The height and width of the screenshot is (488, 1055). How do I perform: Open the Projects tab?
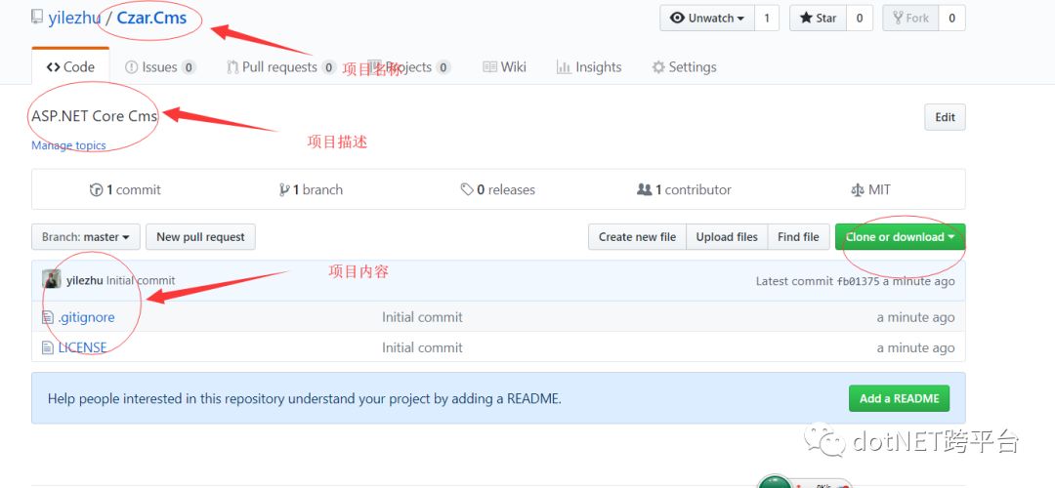pos(408,67)
